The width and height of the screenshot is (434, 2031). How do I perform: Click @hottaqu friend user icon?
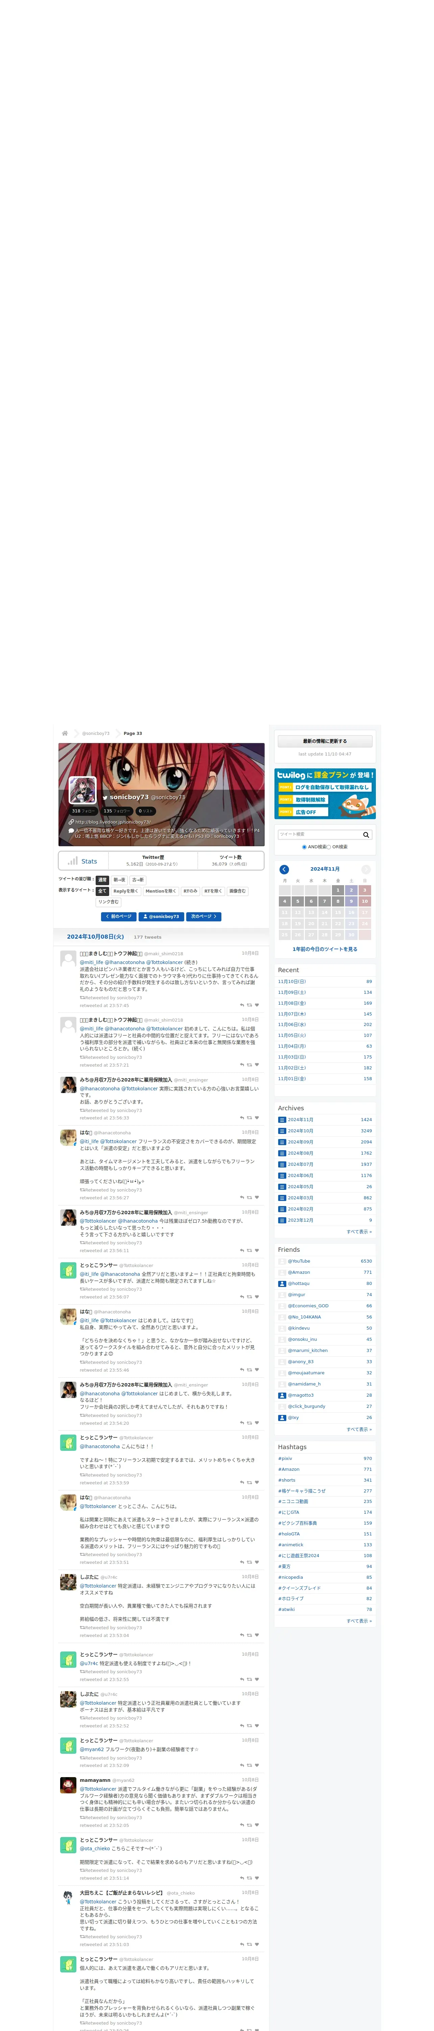(x=282, y=1284)
